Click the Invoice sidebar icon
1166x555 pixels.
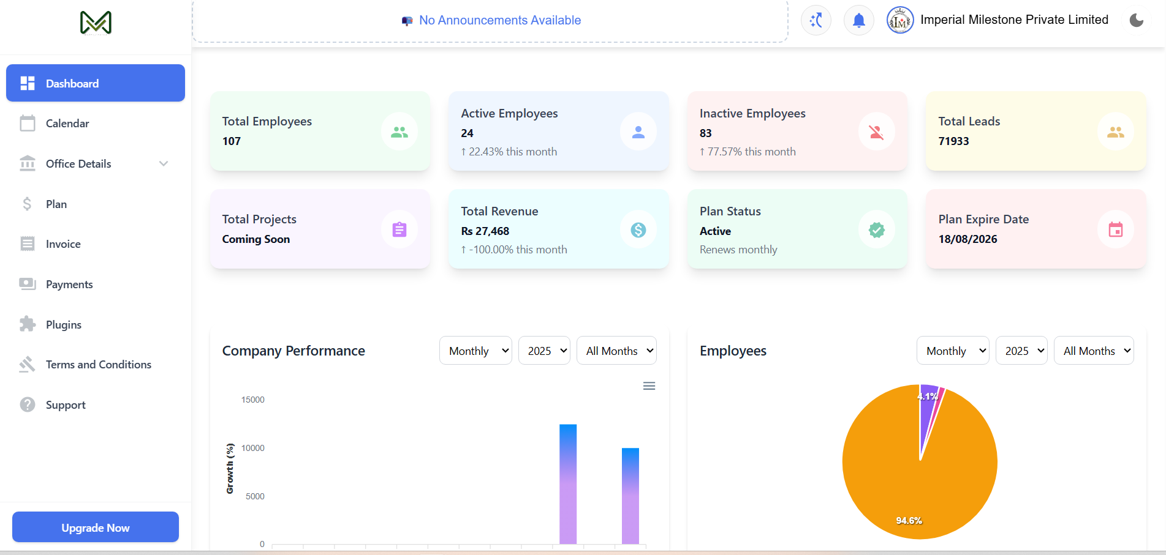point(28,244)
